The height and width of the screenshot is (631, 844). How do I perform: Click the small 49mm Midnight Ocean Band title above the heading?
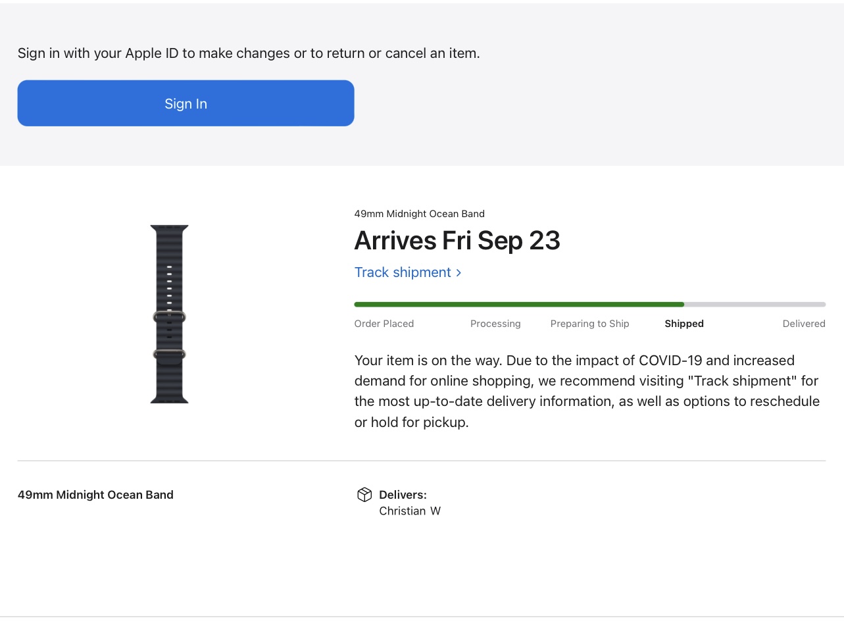click(x=419, y=214)
